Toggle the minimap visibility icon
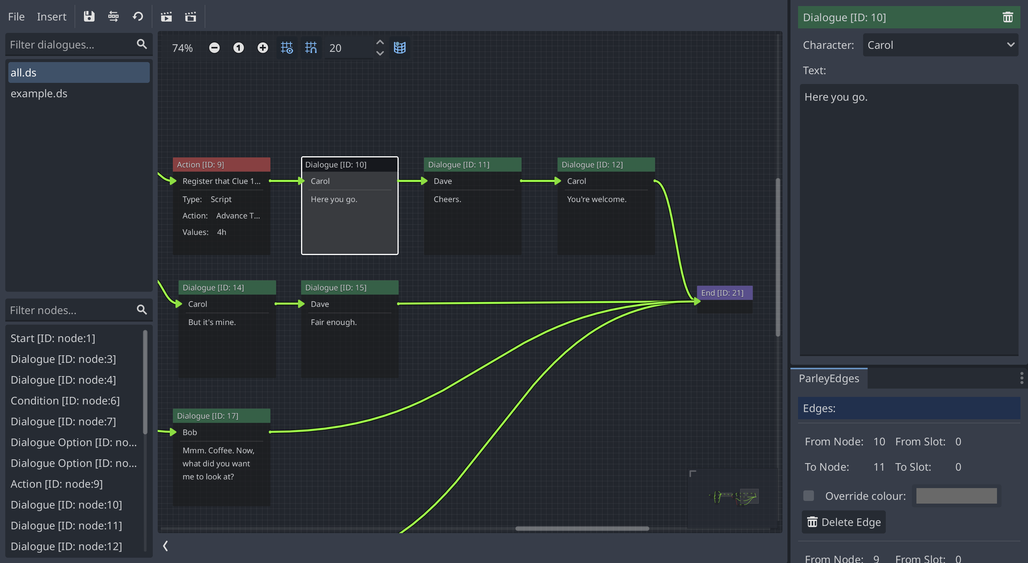Viewport: 1028px width, 563px height. (400, 48)
